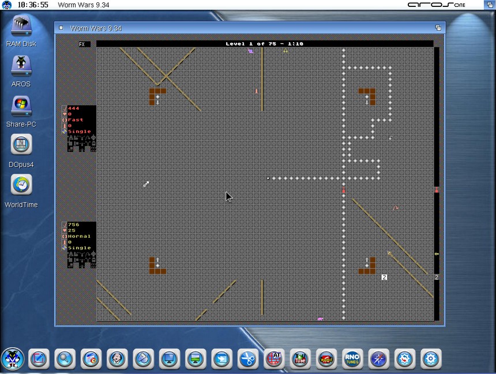This screenshot has height=374, width=496.
Task: Launch RNO Tunes from the dock
Action: click(352, 359)
